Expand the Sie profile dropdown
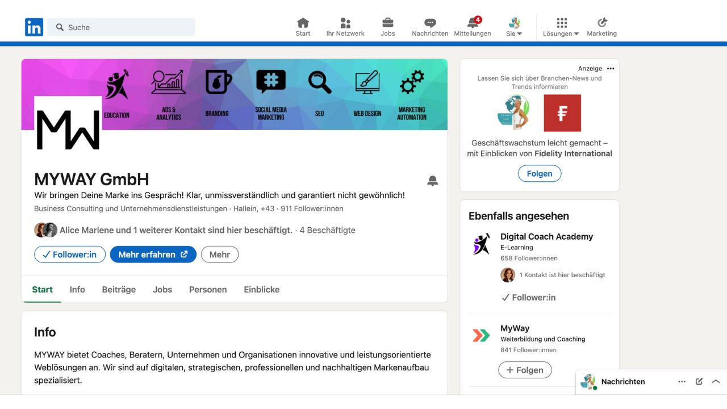This screenshot has width=727, height=409. click(514, 27)
